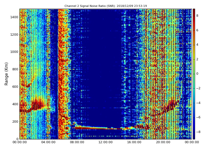
Task: Click the colorbar value 0 label
Action: tap(197, 74)
